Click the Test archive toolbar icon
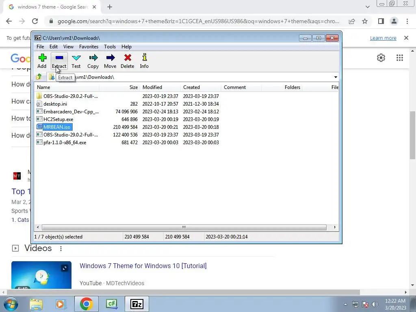The height and width of the screenshot is (312, 416). click(x=76, y=61)
